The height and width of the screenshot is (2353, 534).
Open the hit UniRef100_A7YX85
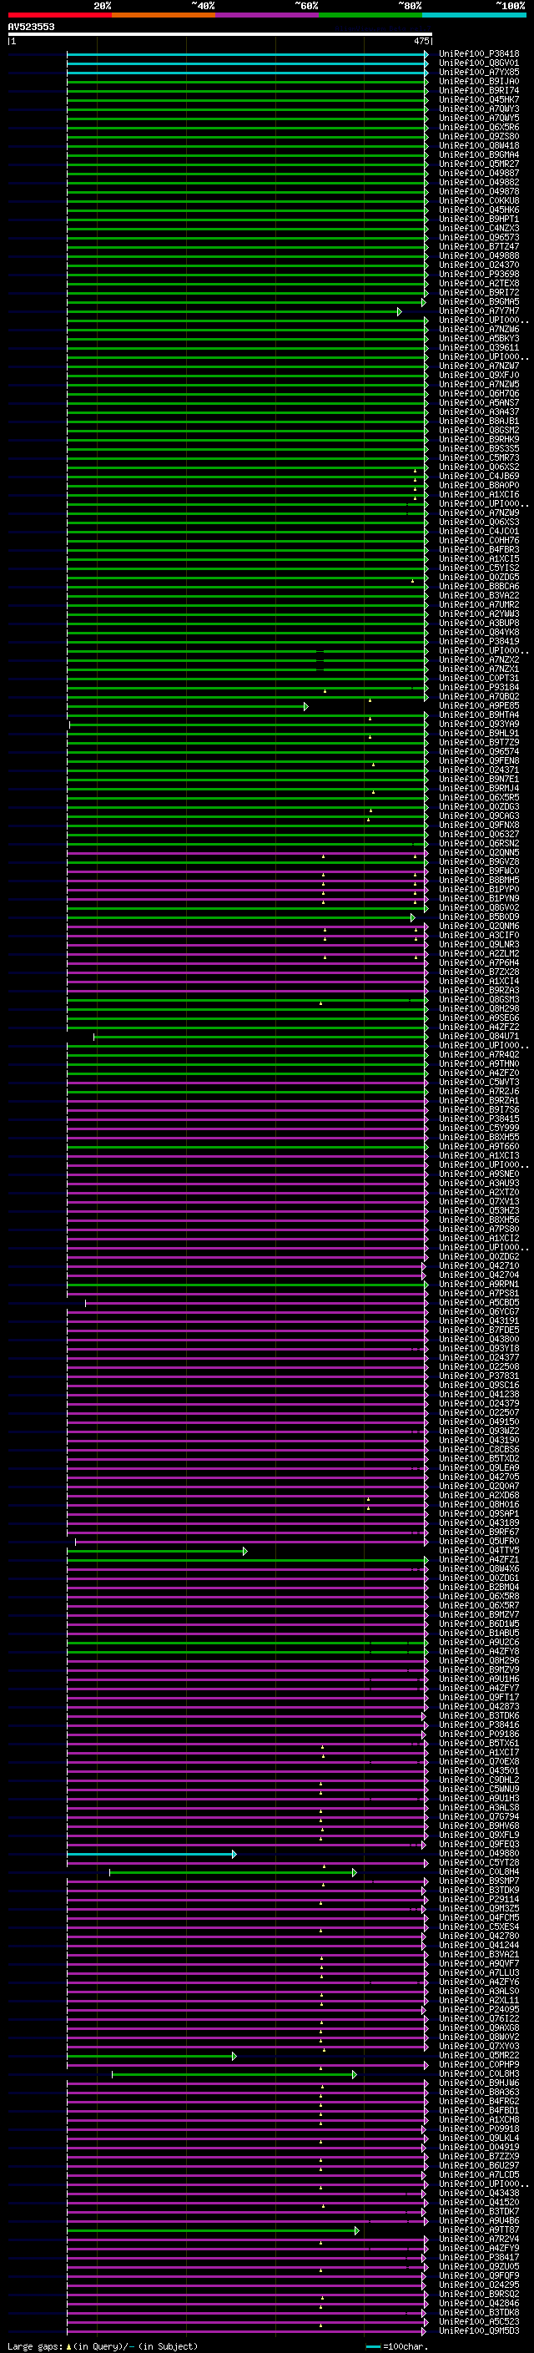[479, 72]
